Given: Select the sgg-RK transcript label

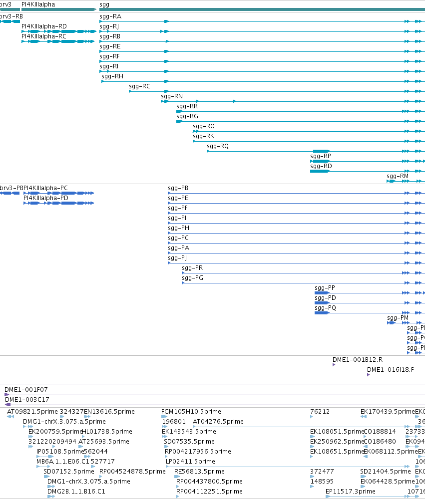Looking at the screenshot, I should [x=204, y=136].
